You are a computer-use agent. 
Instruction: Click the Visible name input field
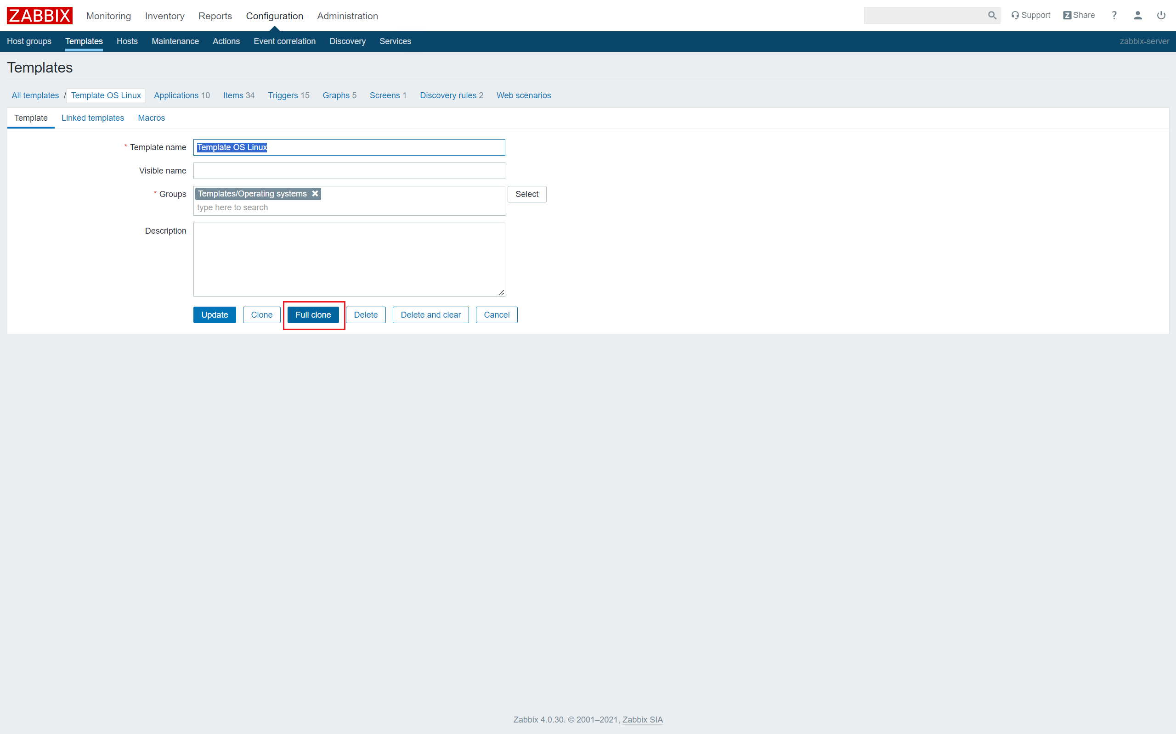pos(349,171)
